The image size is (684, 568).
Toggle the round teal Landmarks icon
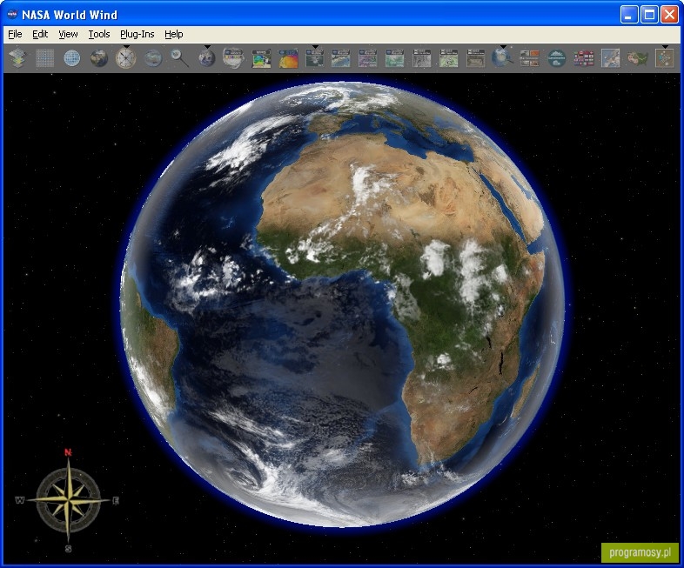(557, 58)
